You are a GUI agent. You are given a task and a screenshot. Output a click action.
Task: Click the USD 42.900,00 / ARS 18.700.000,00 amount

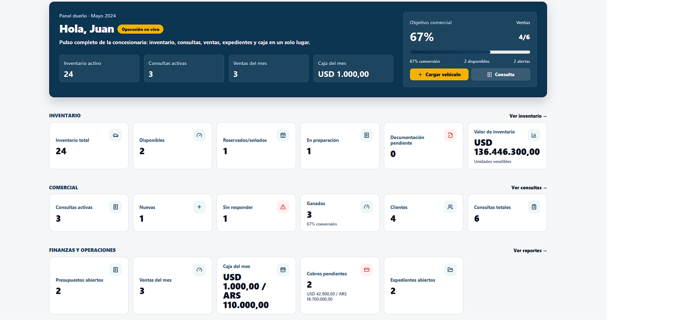point(327,296)
